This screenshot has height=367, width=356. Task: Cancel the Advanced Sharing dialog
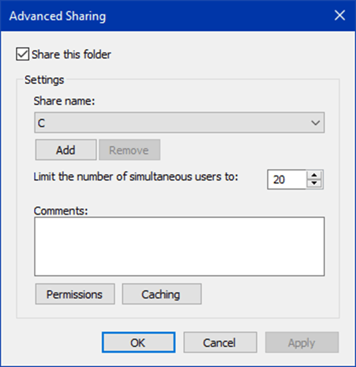220,342
